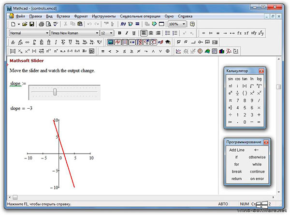
Task: Click the slope slider thumb
Action: tap(55, 92)
